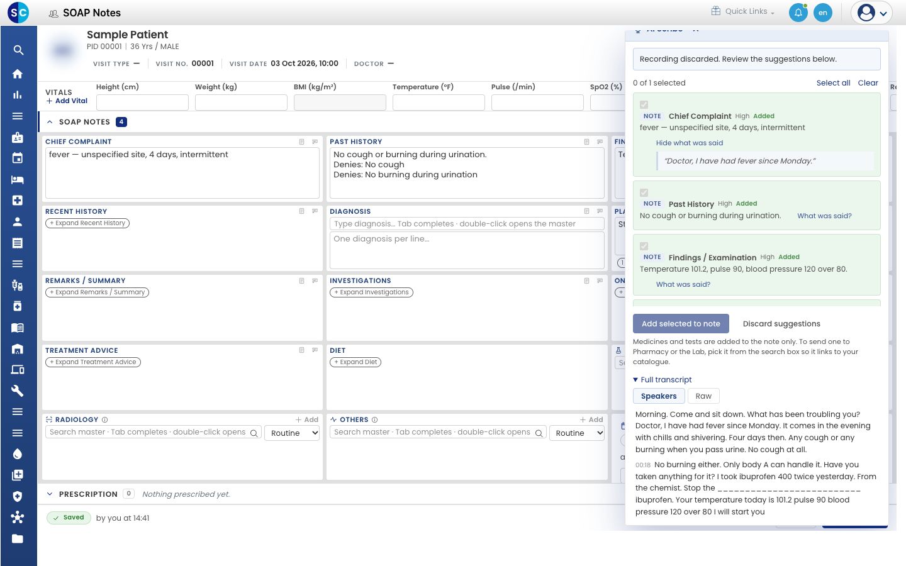Click Add selected to note button
906x566 pixels.
(681, 324)
